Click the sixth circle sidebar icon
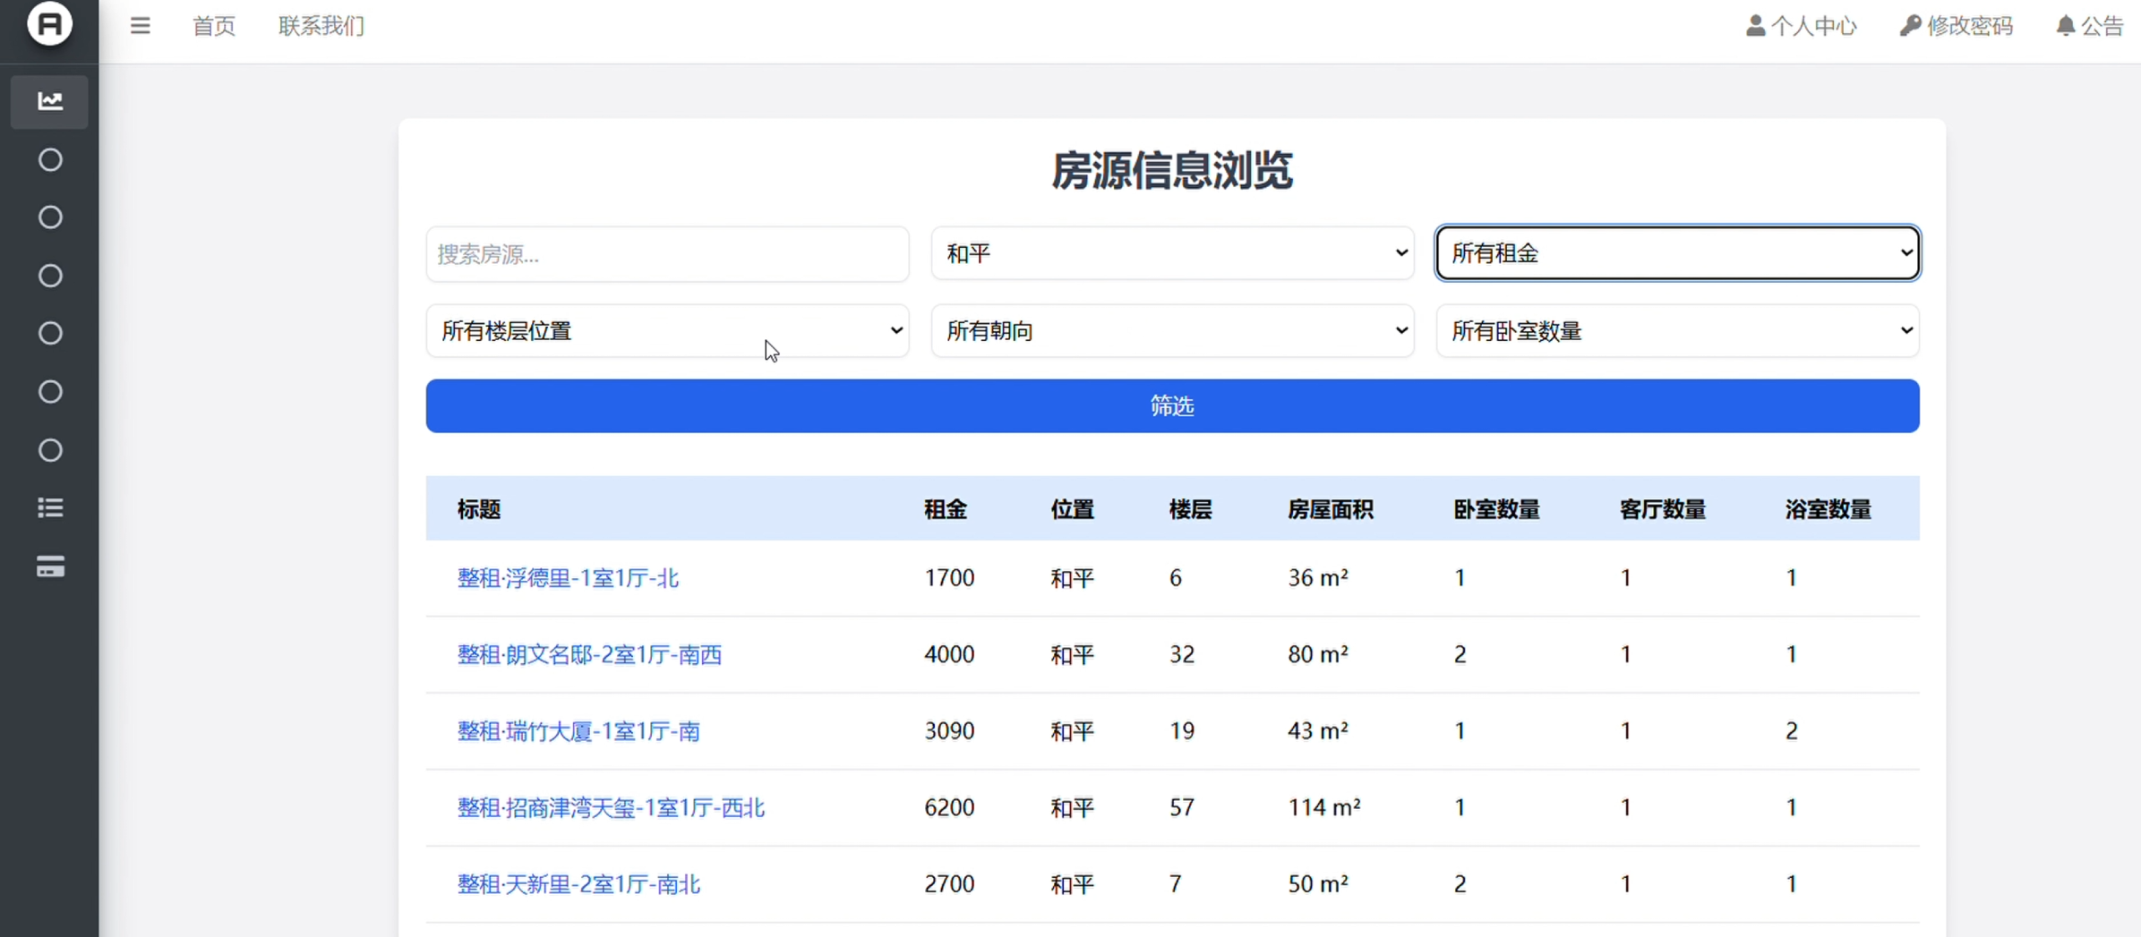Image resolution: width=2141 pixels, height=937 pixels. click(50, 450)
